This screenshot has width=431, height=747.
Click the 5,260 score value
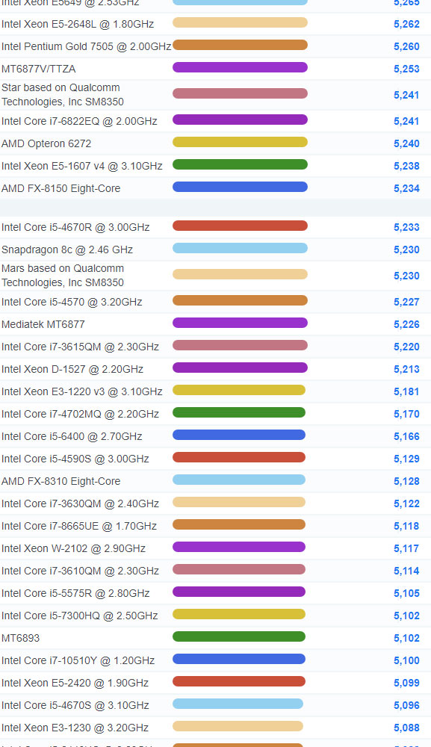tap(406, 46)
